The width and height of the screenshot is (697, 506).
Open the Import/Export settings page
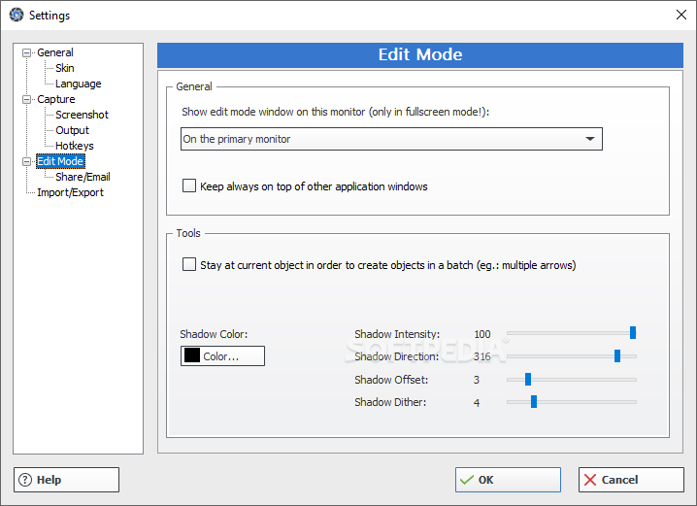[70, 192]
